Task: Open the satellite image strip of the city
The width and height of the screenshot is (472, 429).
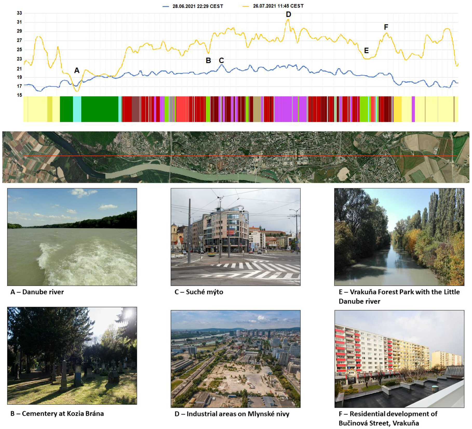Action: [x=236, y=157]
